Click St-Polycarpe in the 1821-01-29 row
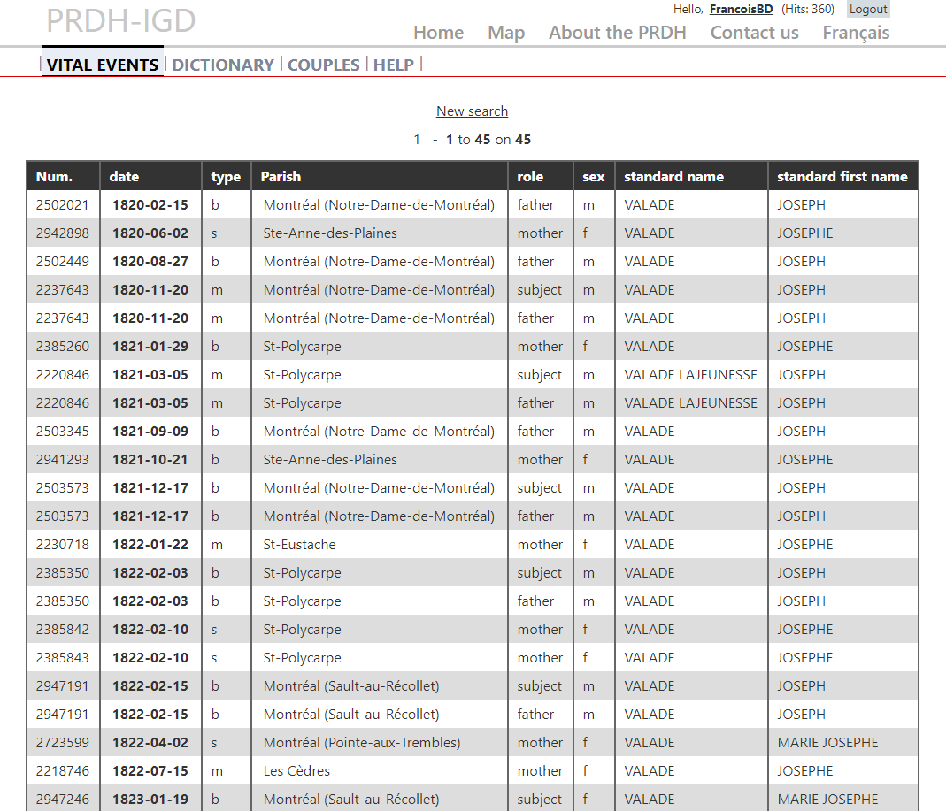Screen dimensions: 946x811 point(303,347)
